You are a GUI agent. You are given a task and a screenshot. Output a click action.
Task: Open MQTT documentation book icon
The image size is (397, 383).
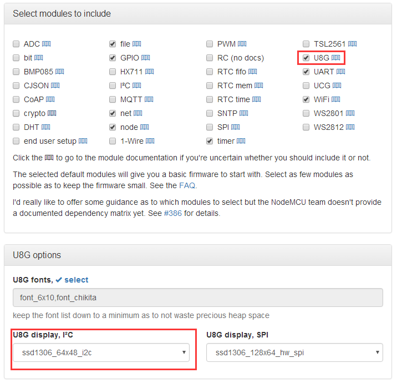[149, 99]
